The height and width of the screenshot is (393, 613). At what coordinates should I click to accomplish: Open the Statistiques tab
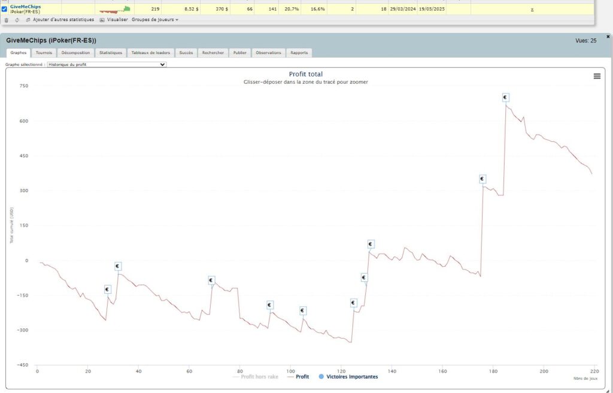110,53
